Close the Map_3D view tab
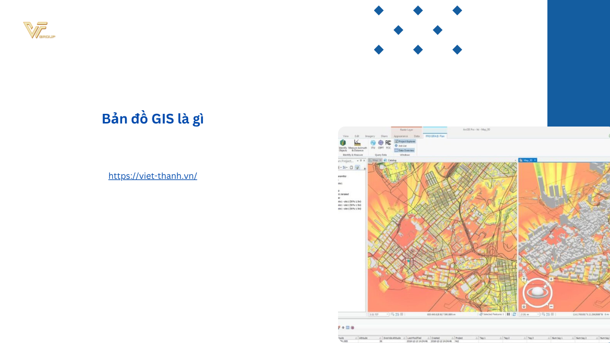The image size is (610, 343). click(535, 161)
